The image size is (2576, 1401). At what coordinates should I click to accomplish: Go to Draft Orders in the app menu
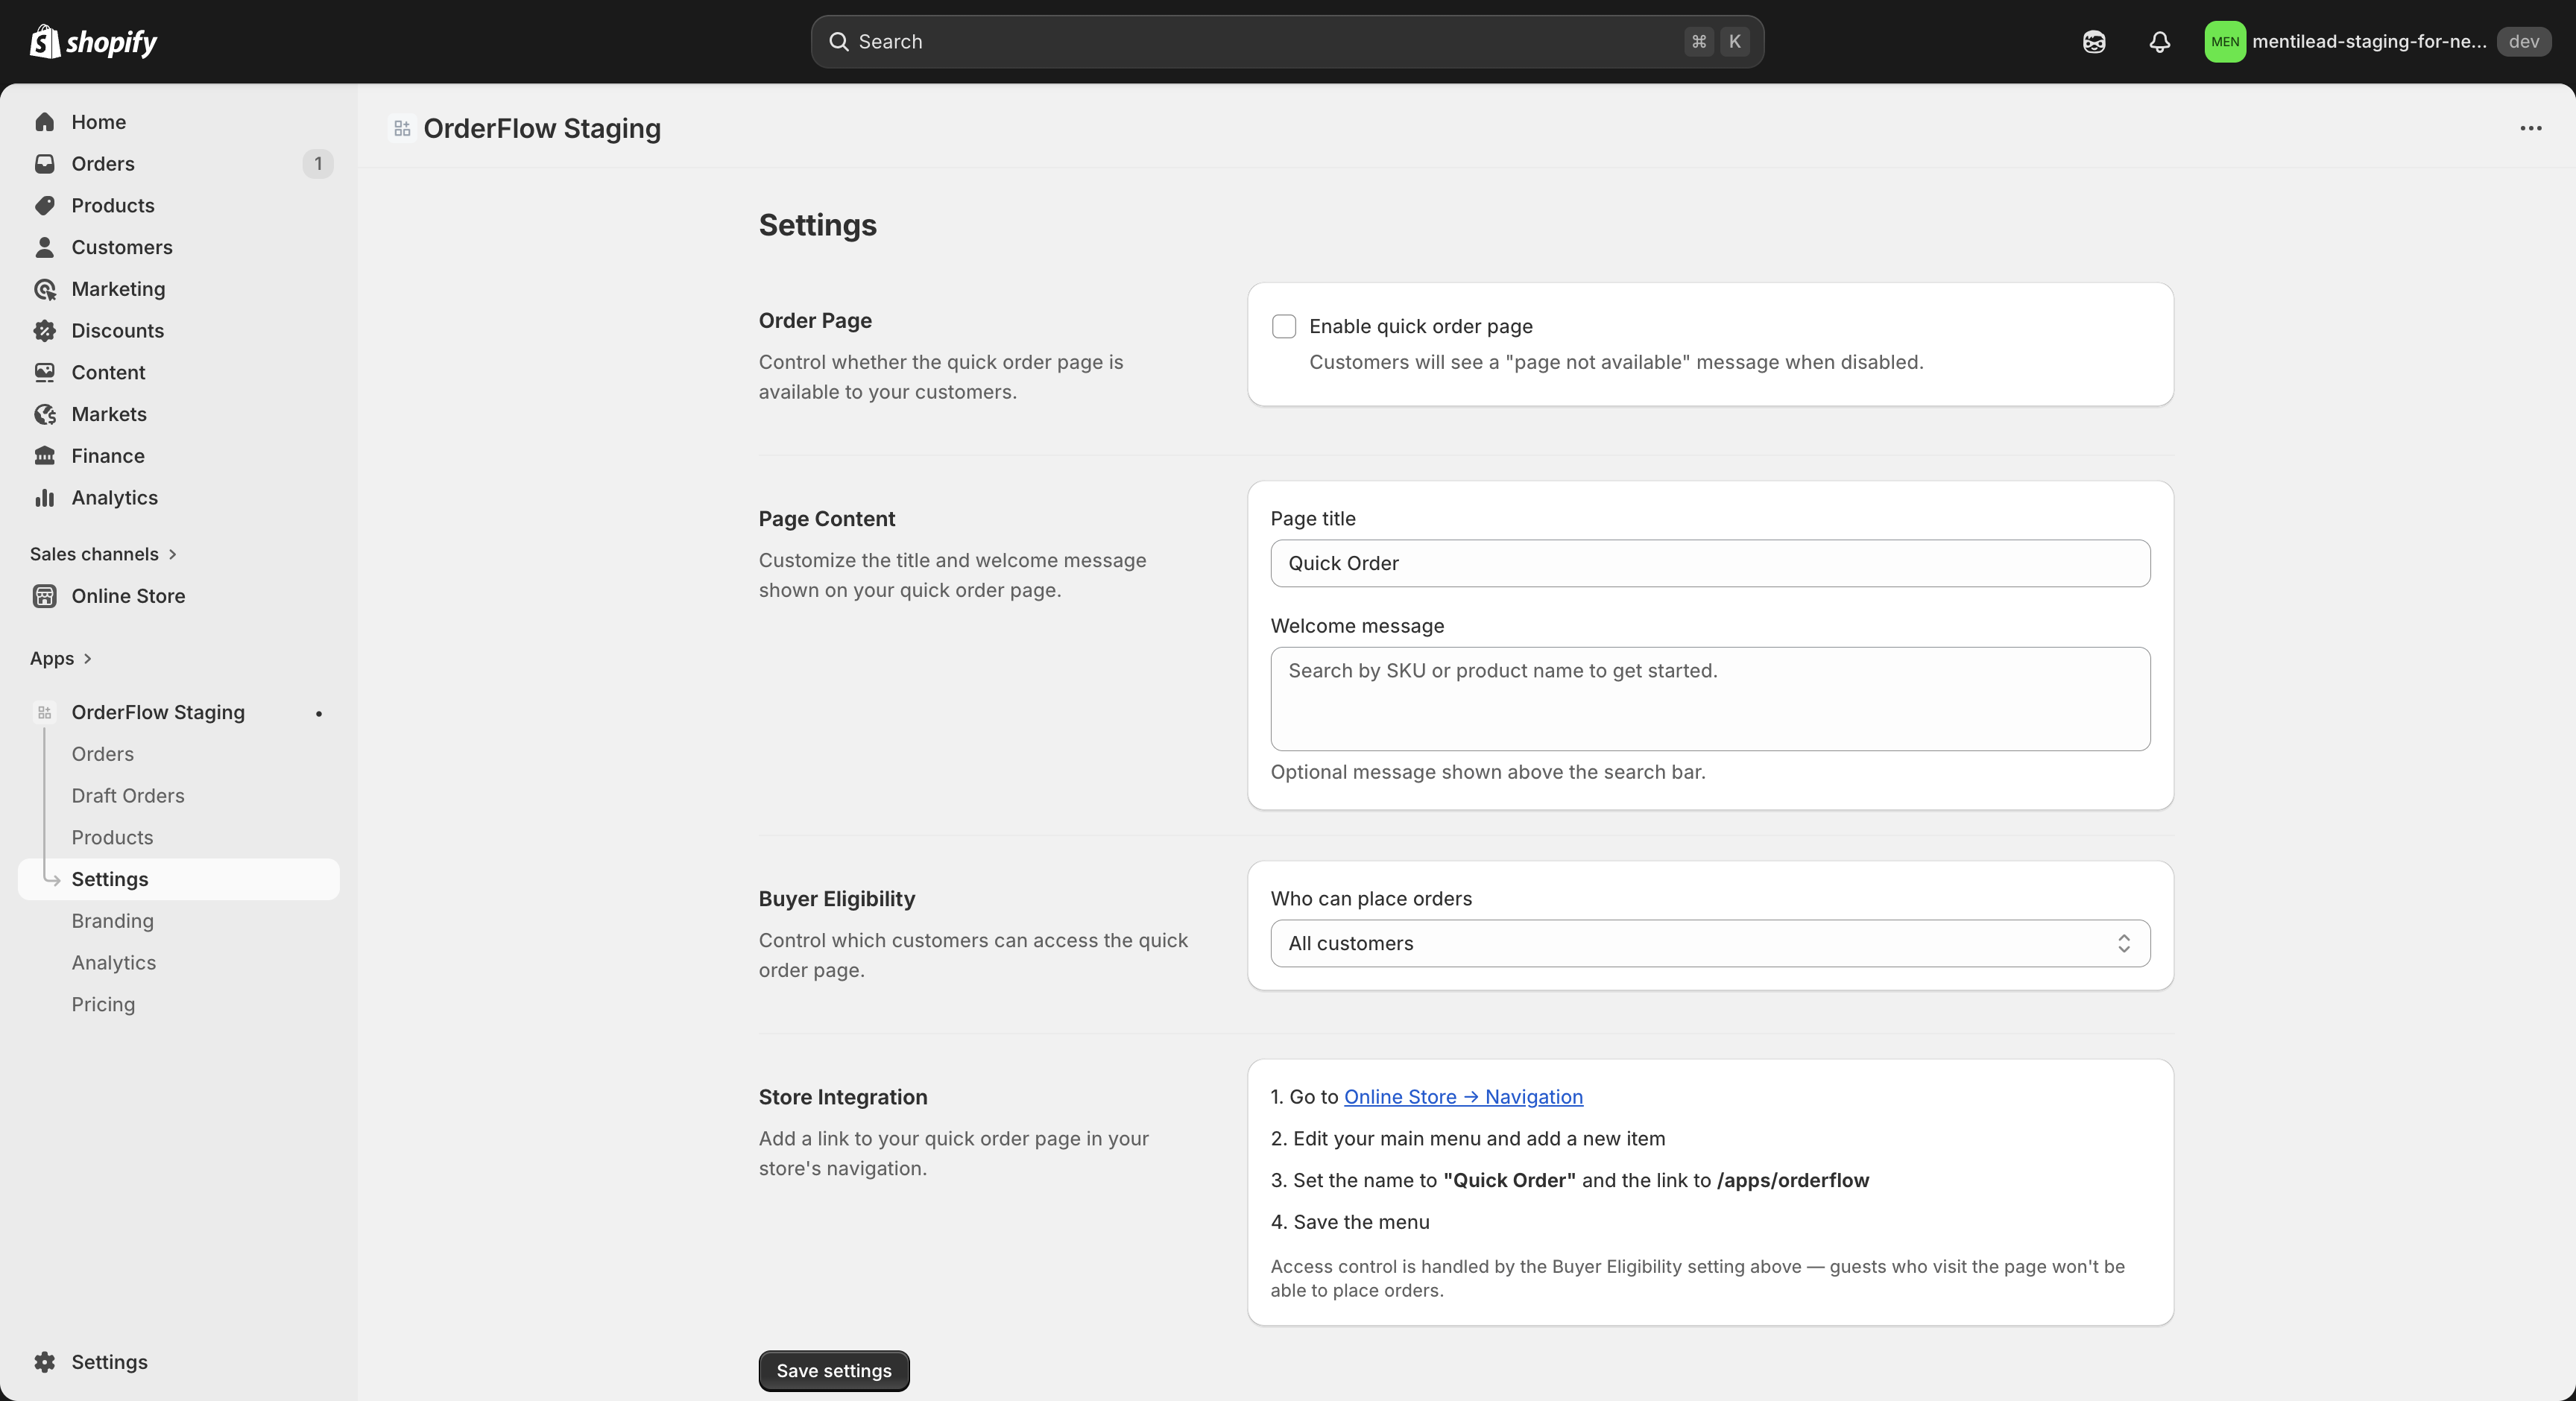(127, 795)
